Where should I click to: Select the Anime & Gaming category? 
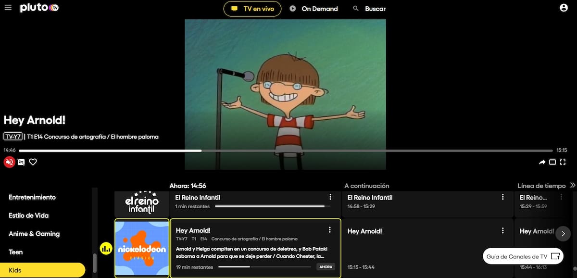click(34, 234)
